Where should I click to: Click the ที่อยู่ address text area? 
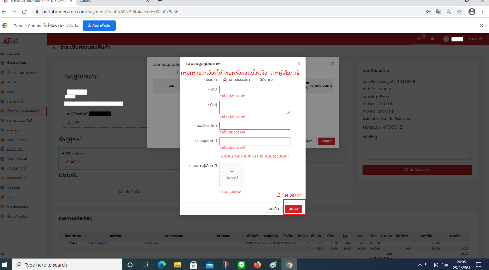click(255, 107)
